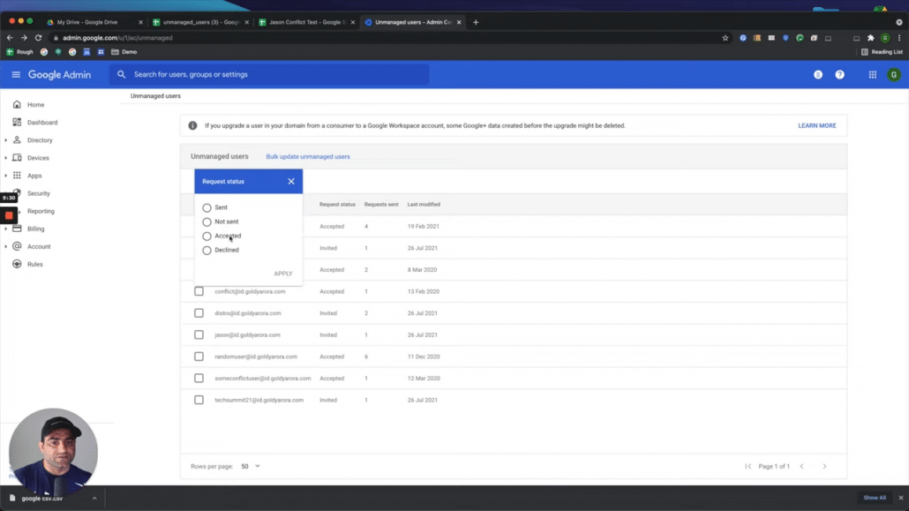
Task: Click the Directory person icon
Action: [17, 140]
